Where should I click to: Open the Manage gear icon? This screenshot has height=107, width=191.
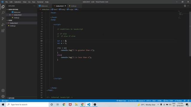pyautogui.click(x=3, y=96)
